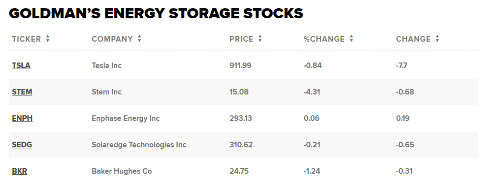This screenshot has height=192, width=482.
Task: Click the Baker Hughes Co price 24.75
Action: [x=239, y=171]
